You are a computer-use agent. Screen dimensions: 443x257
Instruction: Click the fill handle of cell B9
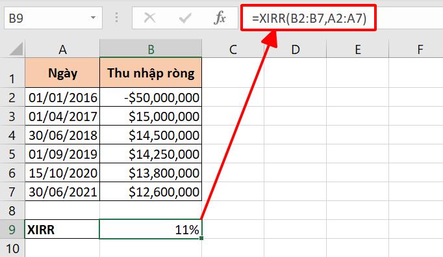[201, 238]
